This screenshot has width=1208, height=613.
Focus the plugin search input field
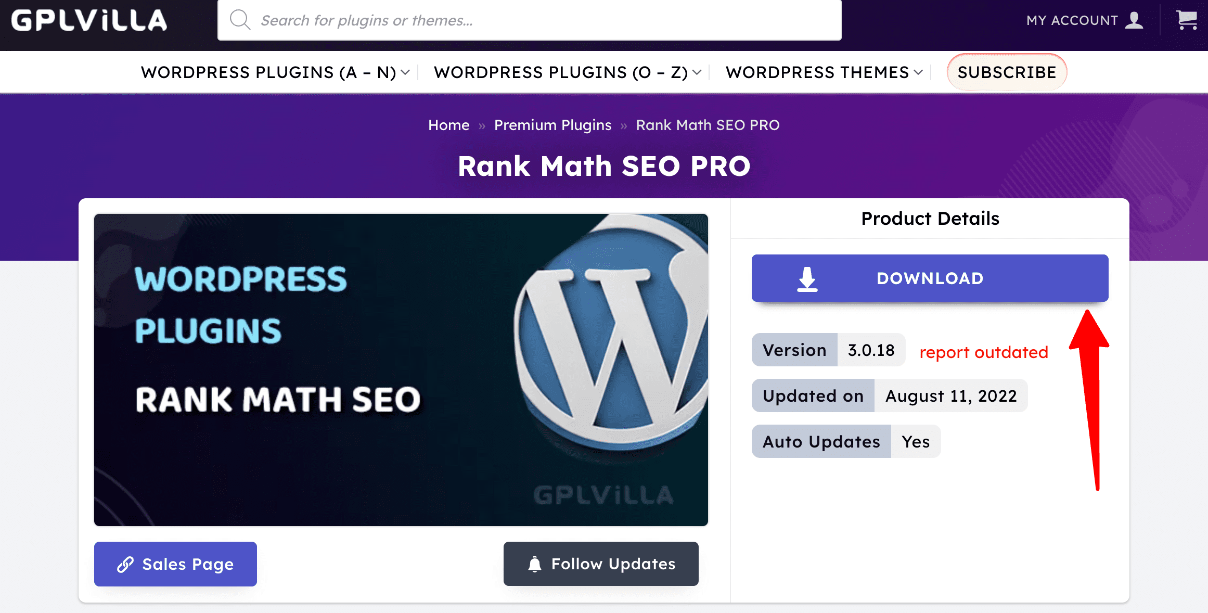click(546, 20)
